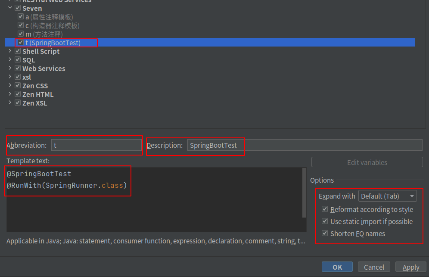Viewport: 429px width, 277px height.
Task: Select the SQL group row
Action: click(210, 60)
